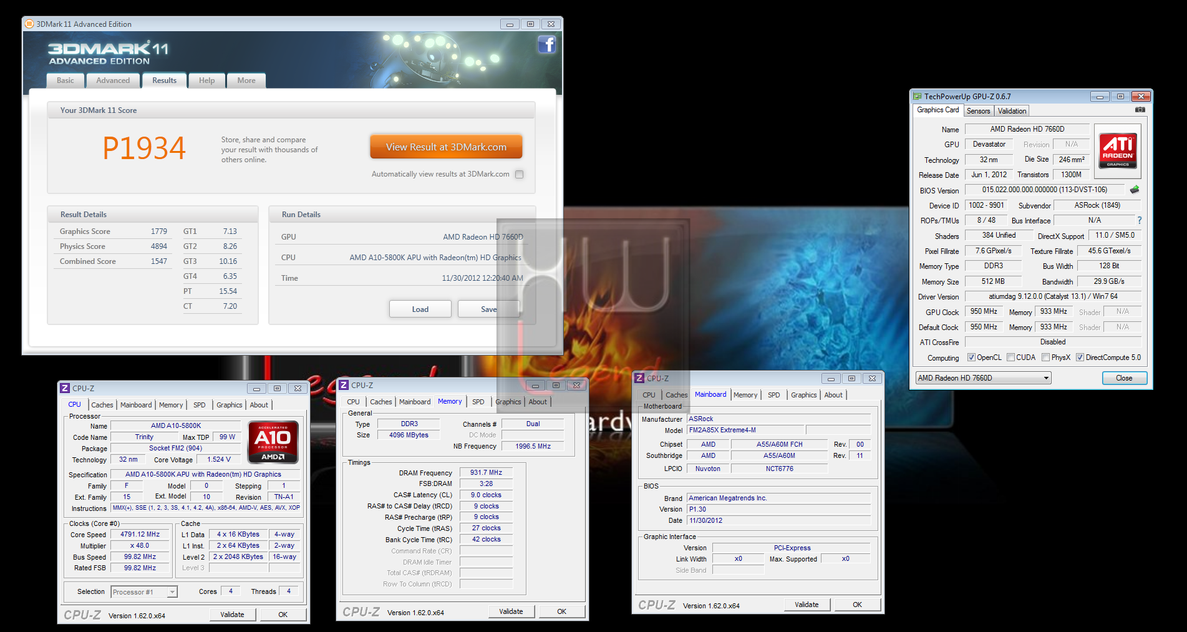The height and width of the screenshot is (632, 1187).
Task: Click the Facebook icon in 3DMark
Action: tap(546, 44)
